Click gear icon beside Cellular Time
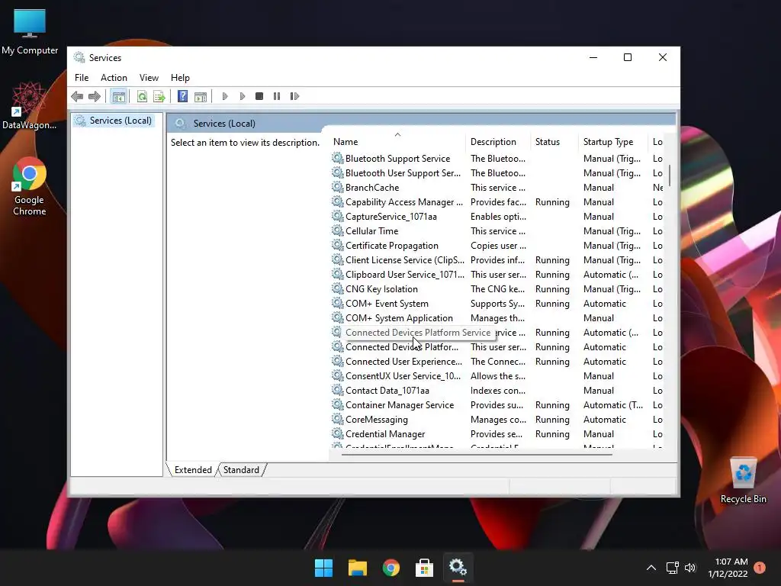781x586 pixels. pyautogui.click(x=338, y=230)
